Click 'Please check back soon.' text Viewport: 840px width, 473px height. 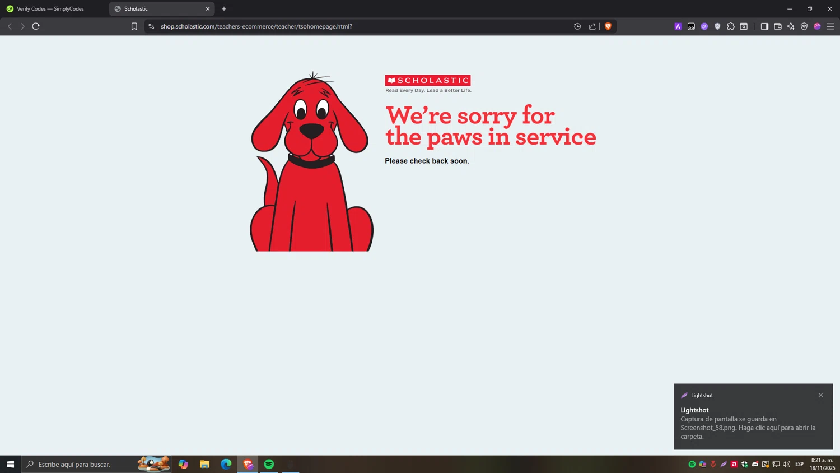click(x=427, y=161)
